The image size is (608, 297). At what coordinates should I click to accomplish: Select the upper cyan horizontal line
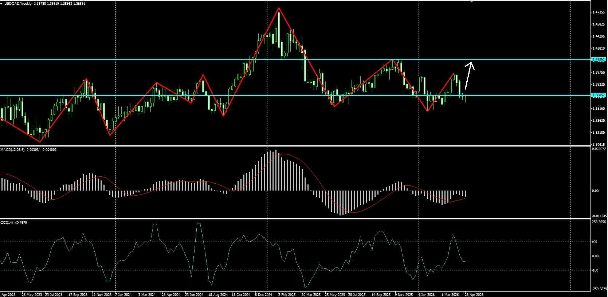click(295, 59)
